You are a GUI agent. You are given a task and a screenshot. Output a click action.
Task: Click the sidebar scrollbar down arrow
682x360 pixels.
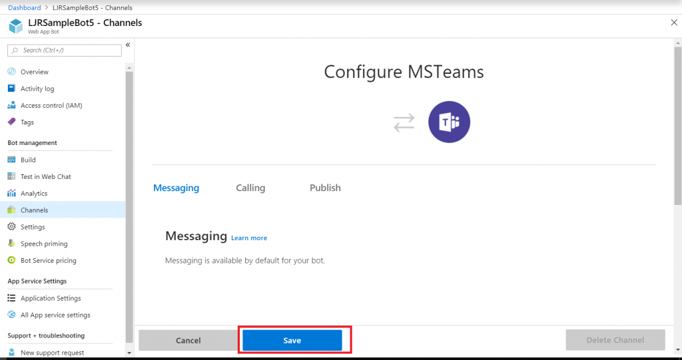(129, 353)
